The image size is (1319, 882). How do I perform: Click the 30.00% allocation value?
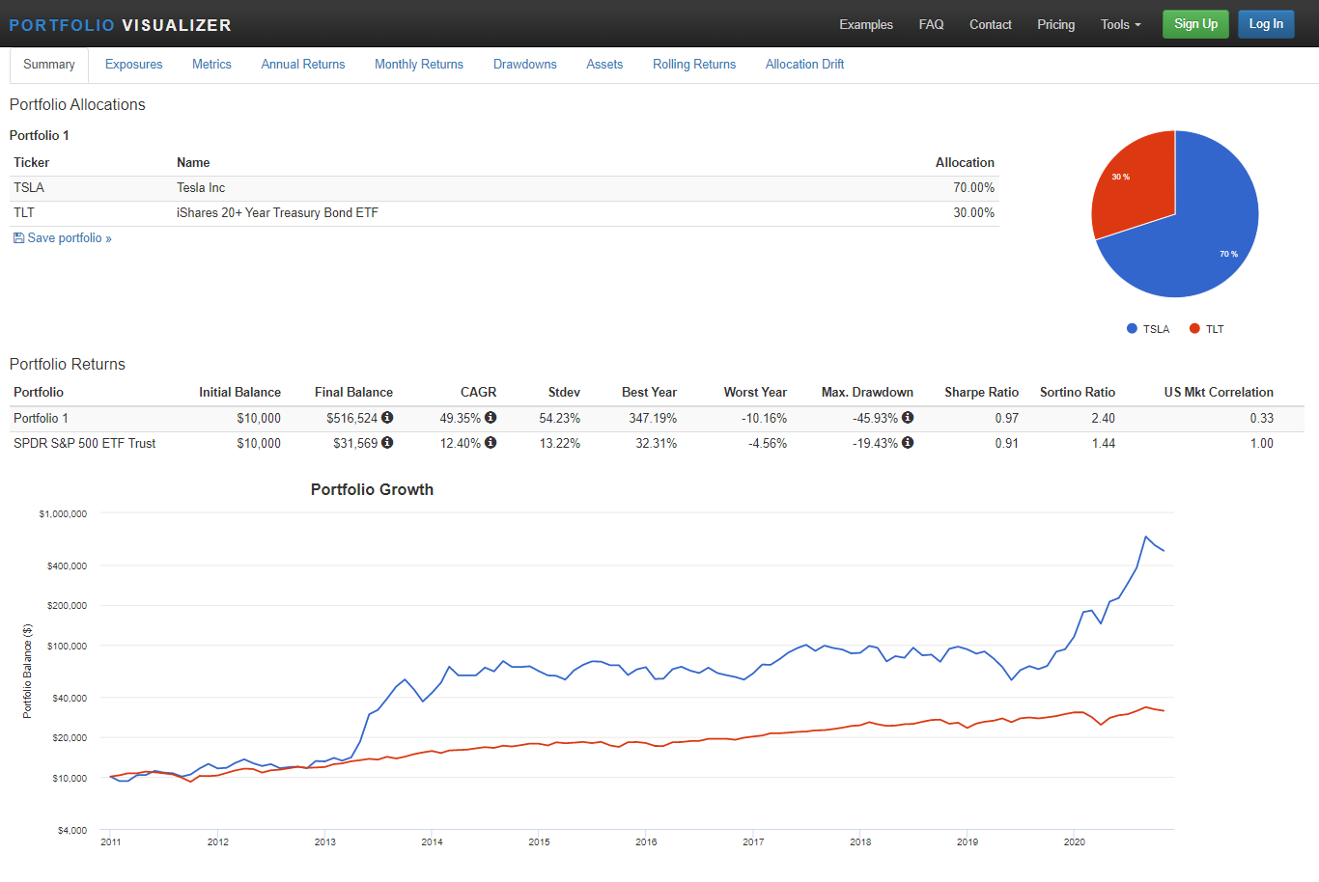[x=973, y=212]
